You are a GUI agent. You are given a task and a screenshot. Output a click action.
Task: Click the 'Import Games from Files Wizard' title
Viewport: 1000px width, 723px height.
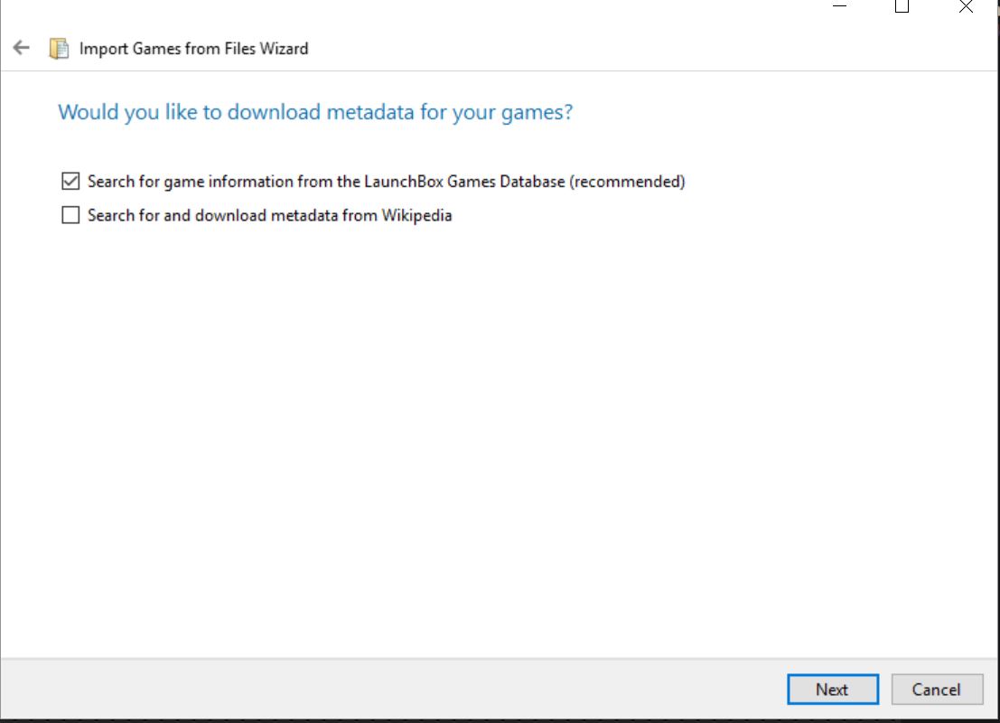(193, 49)
